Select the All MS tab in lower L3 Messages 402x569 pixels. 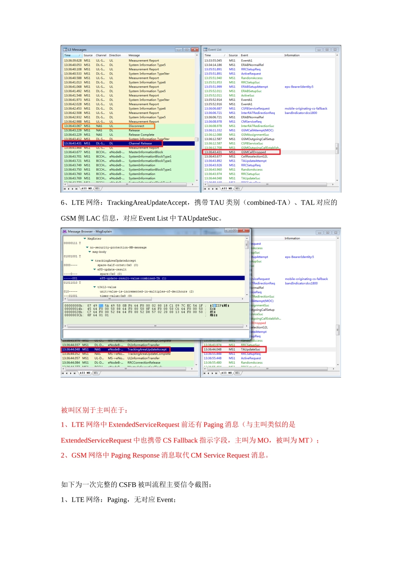(85, 373)
